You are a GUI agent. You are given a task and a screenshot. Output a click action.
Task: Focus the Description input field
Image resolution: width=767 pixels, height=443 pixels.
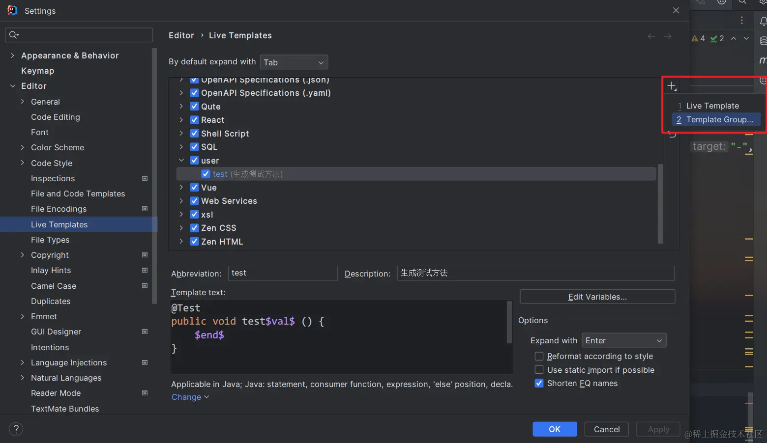[536, 273]
